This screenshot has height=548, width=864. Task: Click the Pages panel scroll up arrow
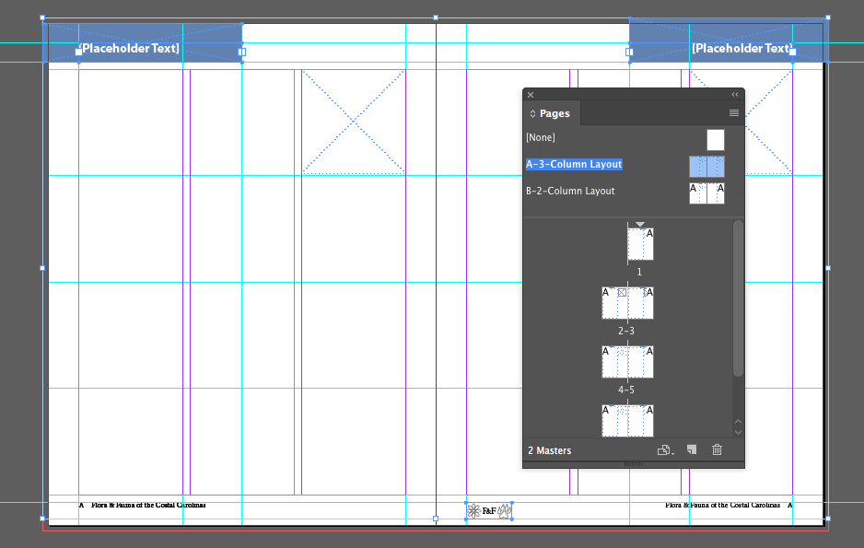739,422
